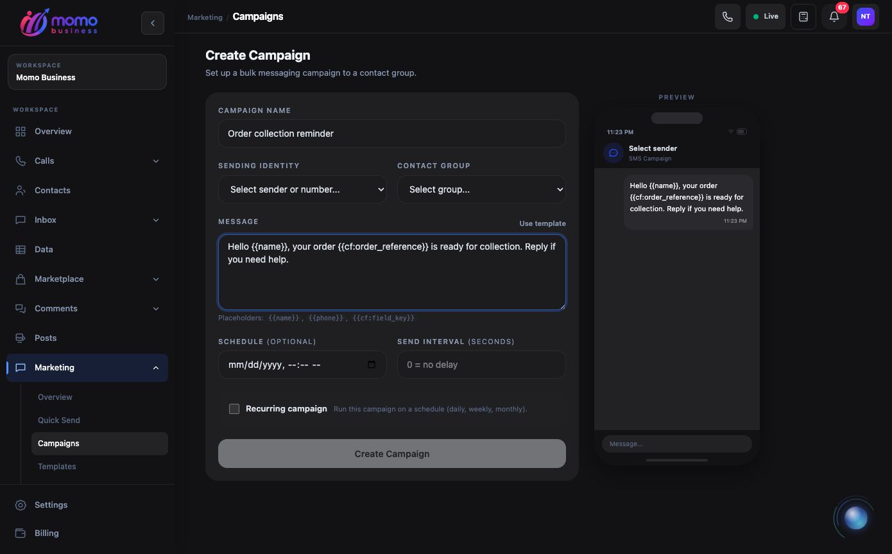The height and width of the screenshot is (554, 892).
Task: Open the Sending Identity dropdown
Action: 302,189
